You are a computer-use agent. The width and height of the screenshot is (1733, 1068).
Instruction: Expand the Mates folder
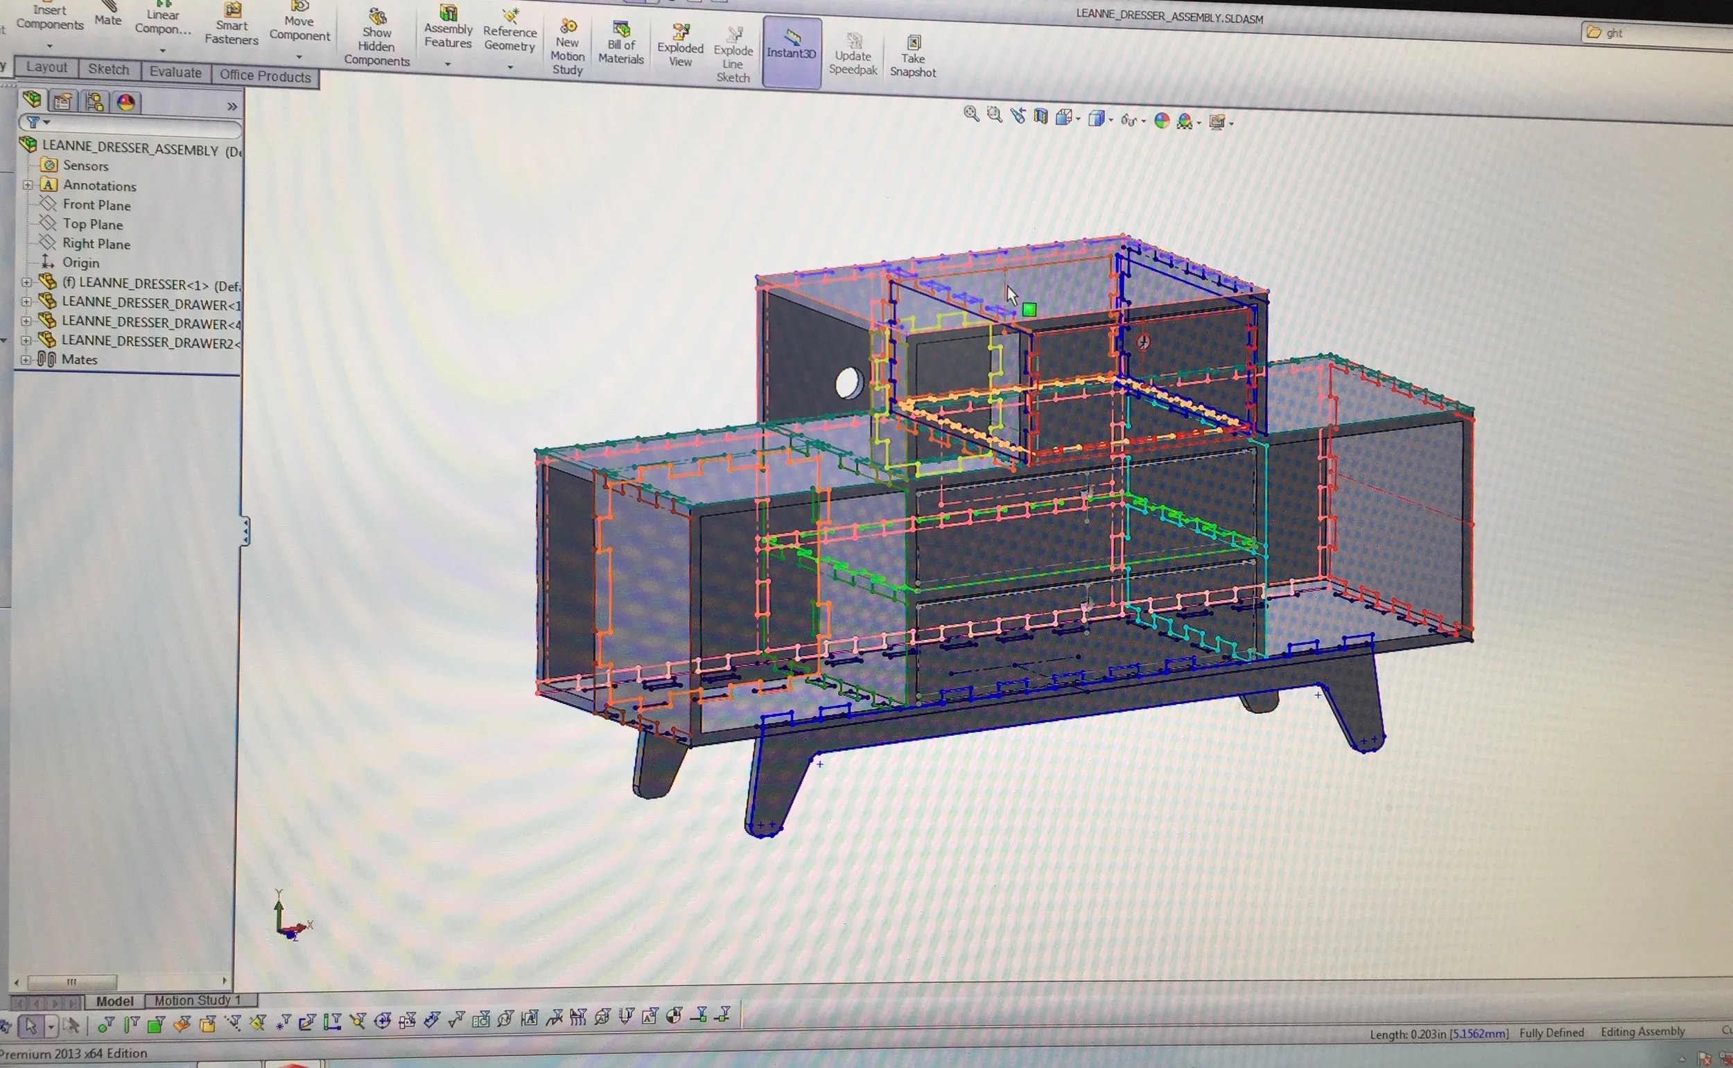tap(26, 360)
